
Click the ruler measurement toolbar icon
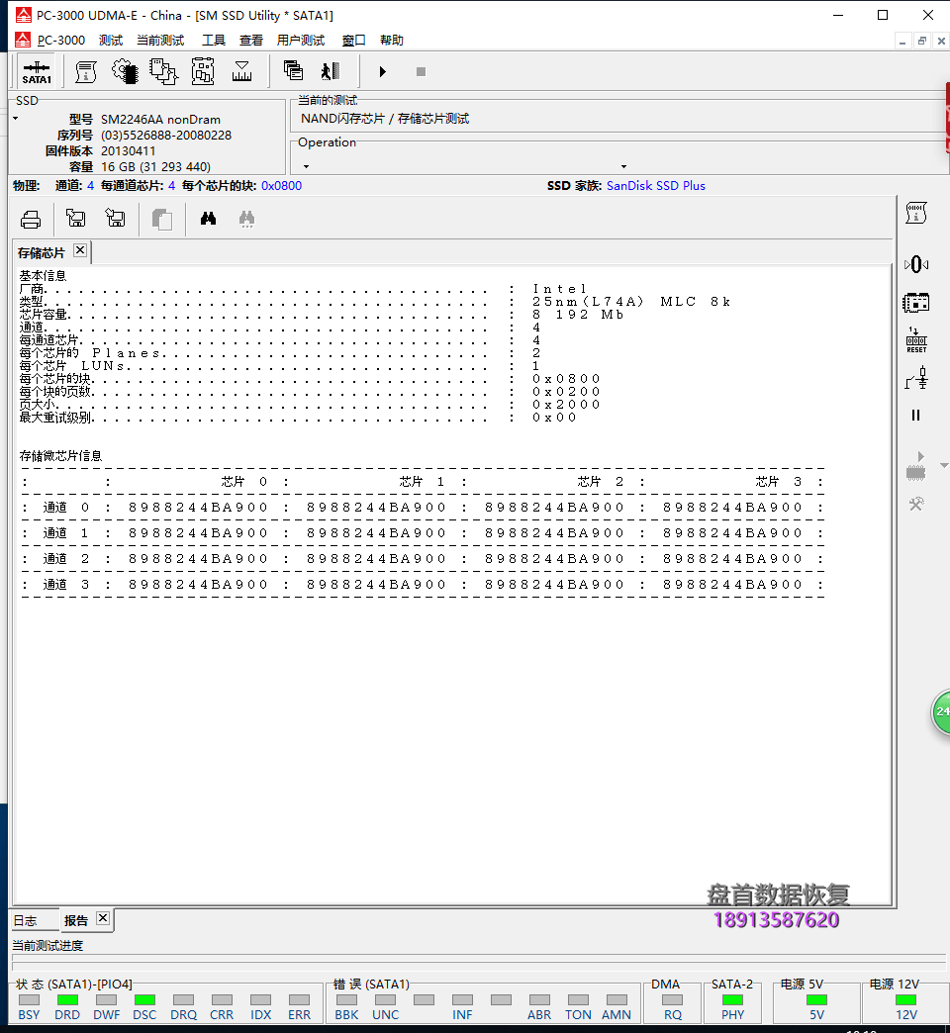tap(241, 72)
